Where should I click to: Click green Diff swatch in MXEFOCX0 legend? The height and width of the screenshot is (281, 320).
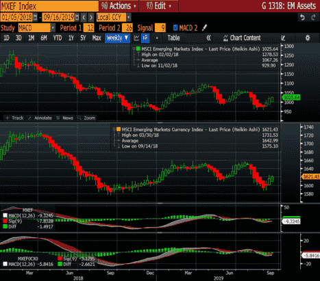pyautogui.click(x=60, y=264)
